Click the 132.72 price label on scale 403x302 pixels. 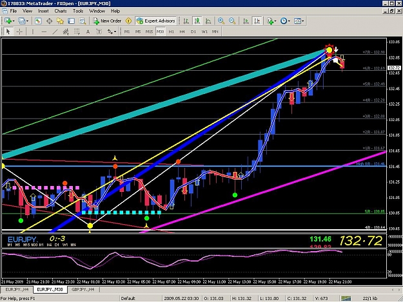[x=394, y=68]
